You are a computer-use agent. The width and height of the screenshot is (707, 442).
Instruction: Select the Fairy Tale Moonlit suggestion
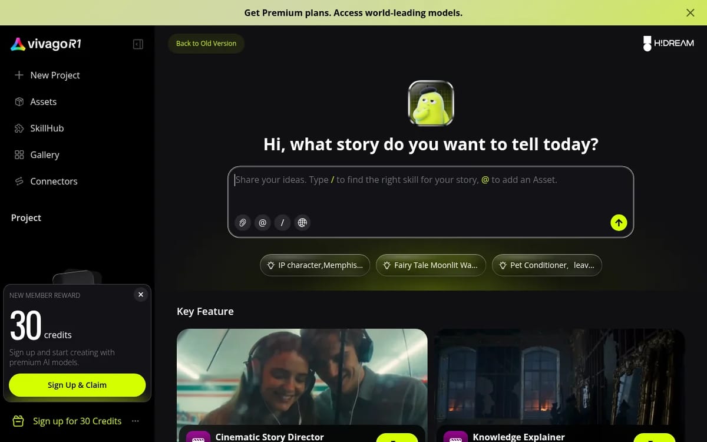431,265
